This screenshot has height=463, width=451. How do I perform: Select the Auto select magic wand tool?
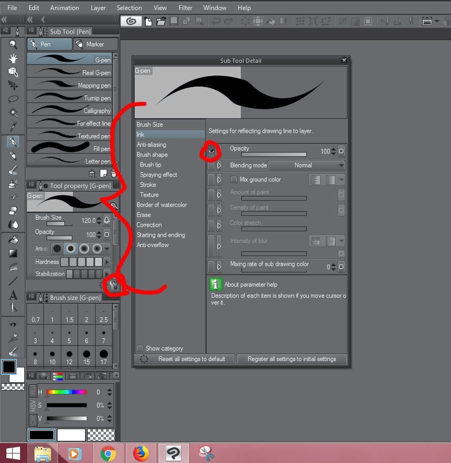point(13,112)
